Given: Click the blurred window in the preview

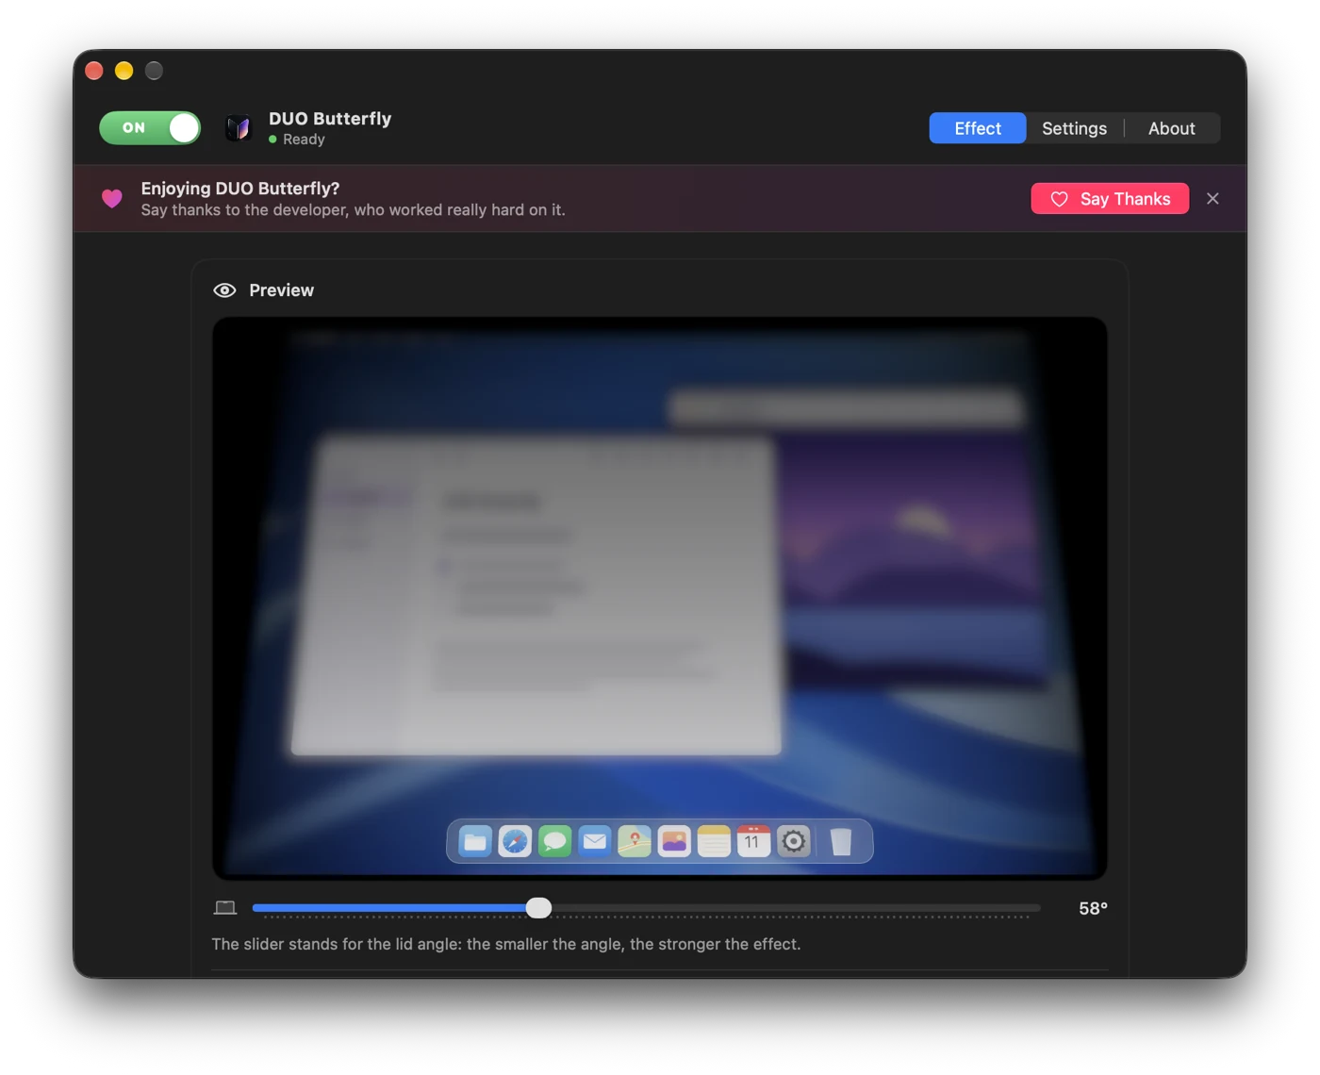Looking at the screenshot, I should click(x=537, y=596).
